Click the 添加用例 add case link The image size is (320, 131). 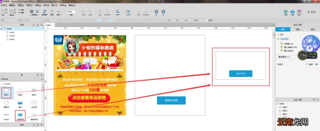pyautogui.click(x=284, y=39)
